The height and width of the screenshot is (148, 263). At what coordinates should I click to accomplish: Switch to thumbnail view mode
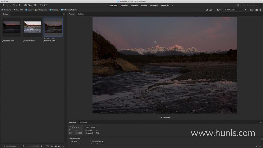tap(52, 146)
